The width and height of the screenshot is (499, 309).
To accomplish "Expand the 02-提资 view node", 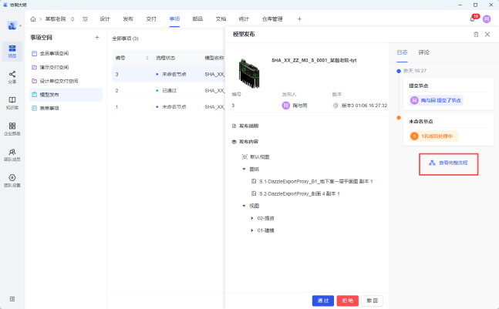I will (x=252, y=218).
